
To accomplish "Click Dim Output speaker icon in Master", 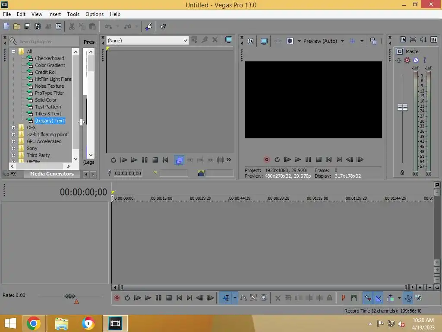I will [x=423, y=39].
